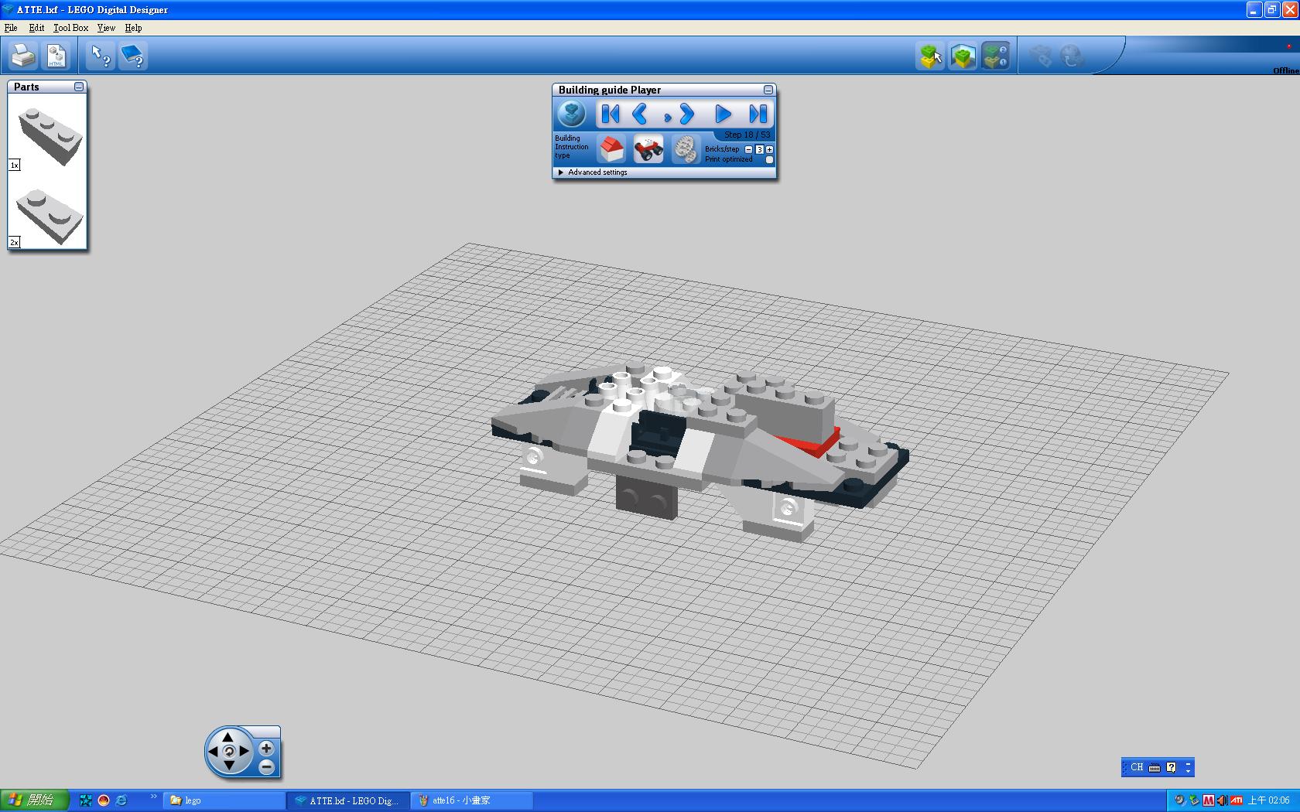
Task: Click the printer icon to print the guide
Action: [23, 56]
